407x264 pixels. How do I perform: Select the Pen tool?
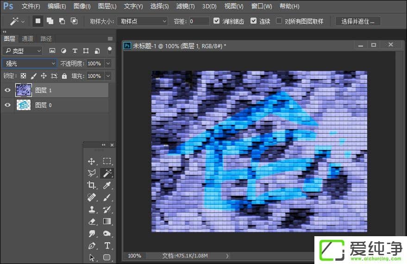pos(92,245)
